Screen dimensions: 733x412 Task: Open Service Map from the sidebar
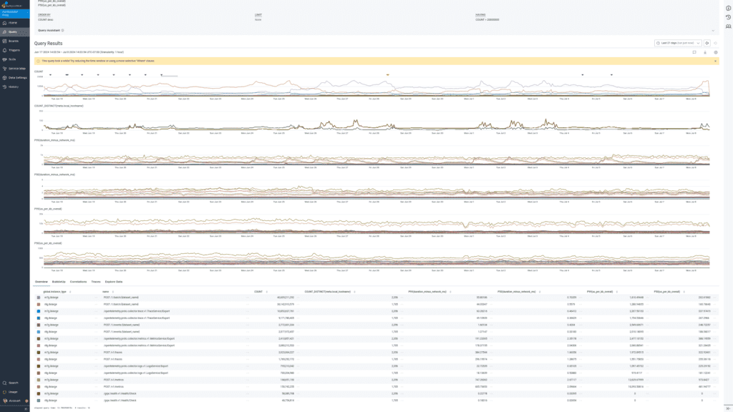point(14,68)
